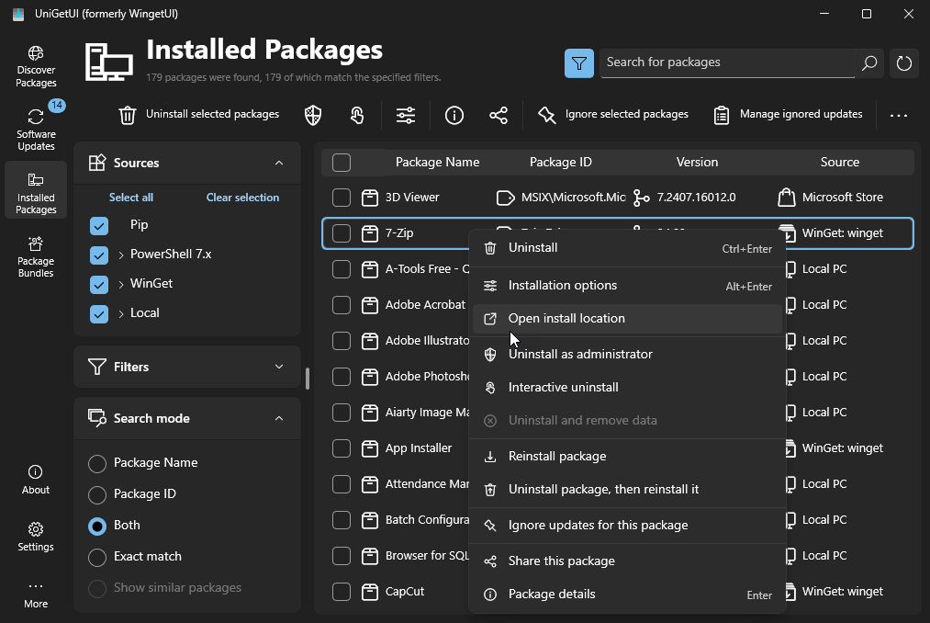Check the Adobe Acrobat checkbox
Viewport: 930px width, 623px height.
342,305
